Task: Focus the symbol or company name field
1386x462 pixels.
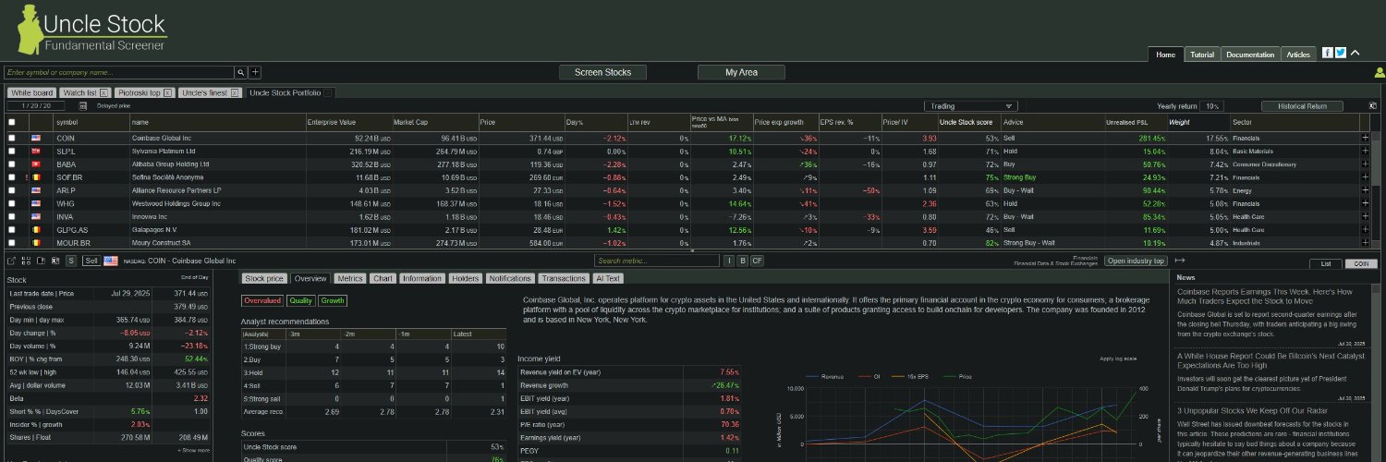Action: click(x=118, y=72)
